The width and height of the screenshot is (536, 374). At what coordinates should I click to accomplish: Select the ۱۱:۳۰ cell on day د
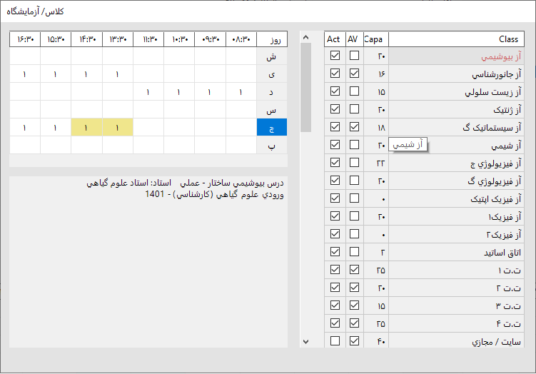tap(148, 91)
